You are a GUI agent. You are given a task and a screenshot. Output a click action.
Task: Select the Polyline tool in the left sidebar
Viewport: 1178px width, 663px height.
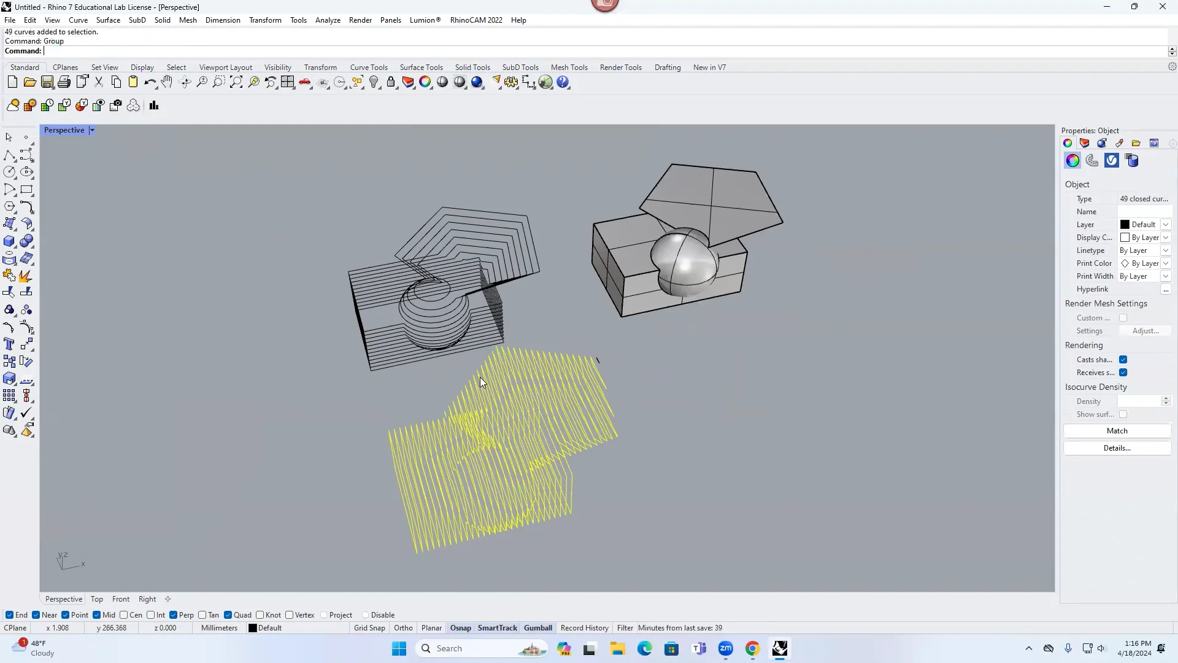[10, 155]
